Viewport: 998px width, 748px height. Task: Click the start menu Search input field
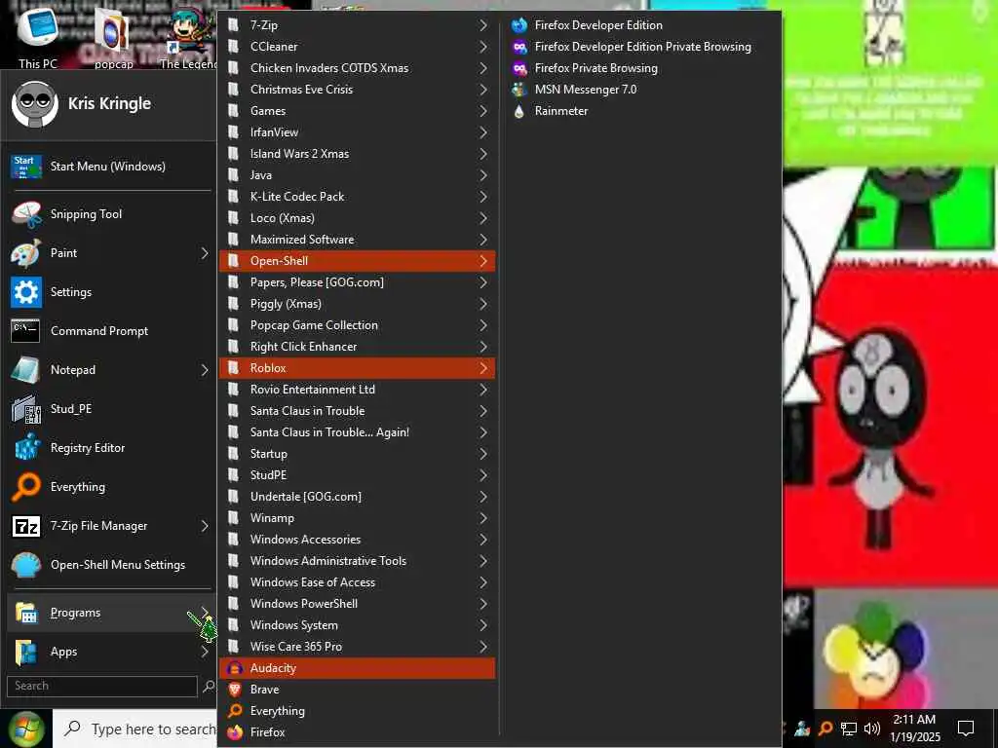[101, 687]
